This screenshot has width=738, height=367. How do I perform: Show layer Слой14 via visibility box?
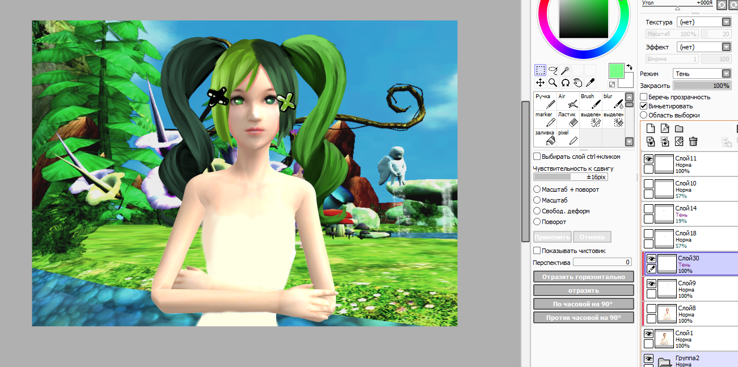[x=649, y=209]
